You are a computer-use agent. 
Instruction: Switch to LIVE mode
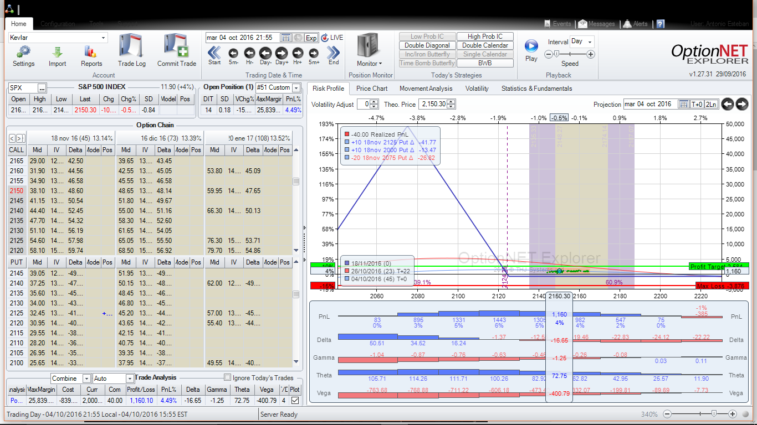[x=332, y=38]
